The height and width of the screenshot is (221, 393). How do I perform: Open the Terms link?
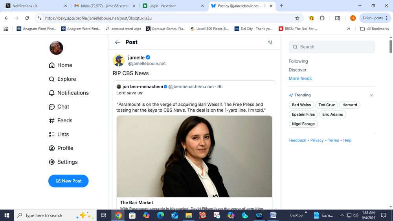333,140
